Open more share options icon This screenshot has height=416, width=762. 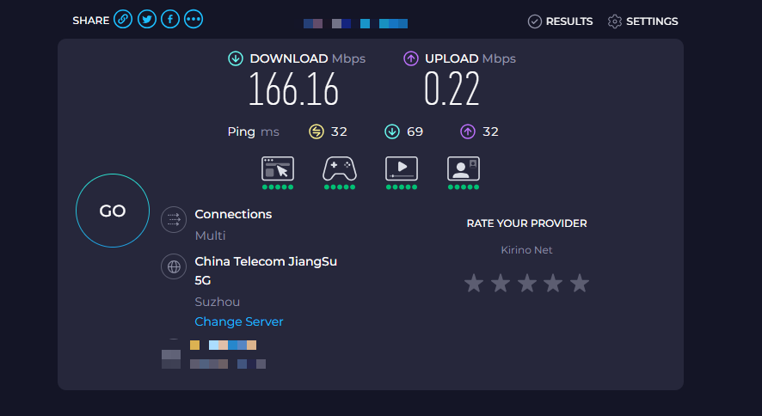click(x=194, y=20)
